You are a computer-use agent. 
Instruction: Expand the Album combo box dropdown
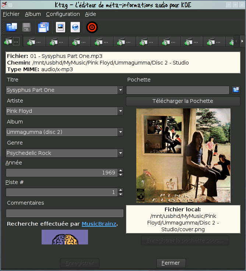(120, 132)
